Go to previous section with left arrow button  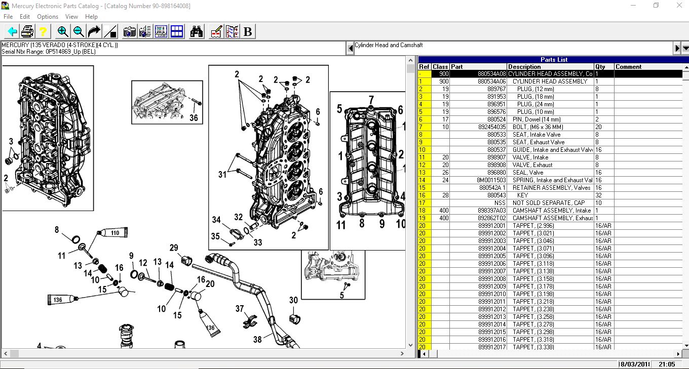point(350,49)
